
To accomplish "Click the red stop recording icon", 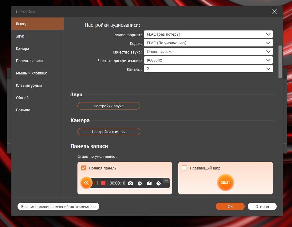I will (x=103, y=183).
